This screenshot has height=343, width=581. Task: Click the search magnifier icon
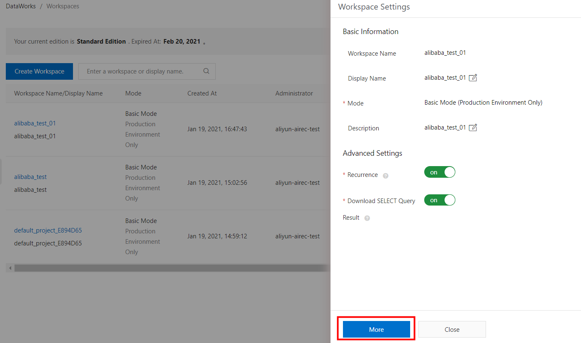tap(207, 71)
